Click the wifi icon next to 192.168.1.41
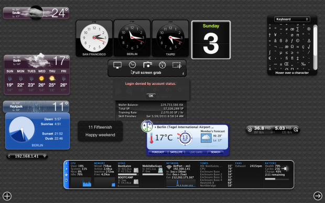Viewport: 325px width, 203px height. point(45,156)
